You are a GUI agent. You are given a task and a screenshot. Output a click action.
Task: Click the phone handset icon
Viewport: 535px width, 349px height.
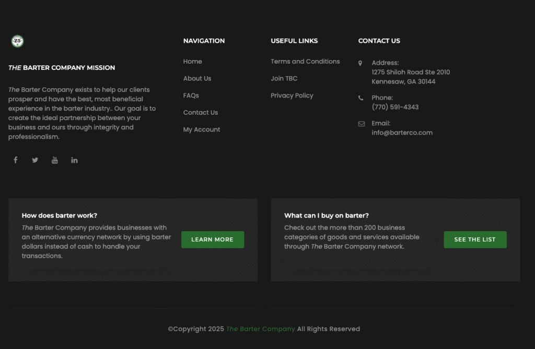(x=360, y=98)
